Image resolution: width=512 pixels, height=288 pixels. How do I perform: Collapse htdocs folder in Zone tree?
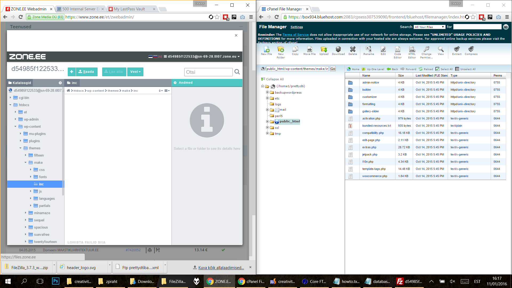point(10,105)
